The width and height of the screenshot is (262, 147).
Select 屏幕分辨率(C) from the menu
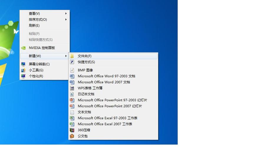(x=45, y=64)
